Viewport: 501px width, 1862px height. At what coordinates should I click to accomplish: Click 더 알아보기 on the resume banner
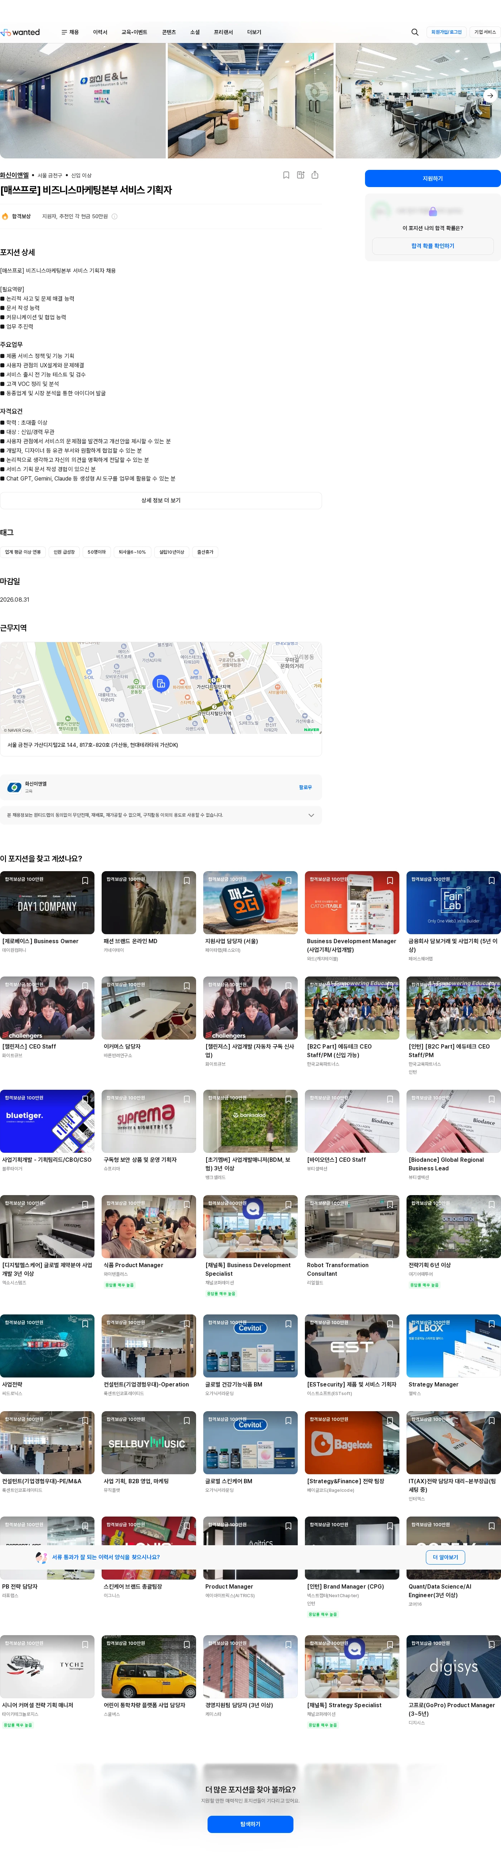tap(446, 1557)
